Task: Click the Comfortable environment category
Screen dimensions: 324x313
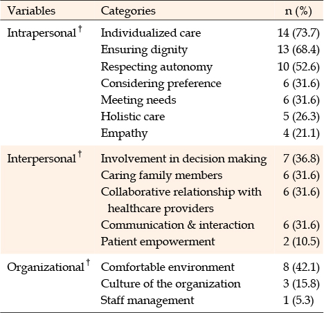Action: [168, 267]
